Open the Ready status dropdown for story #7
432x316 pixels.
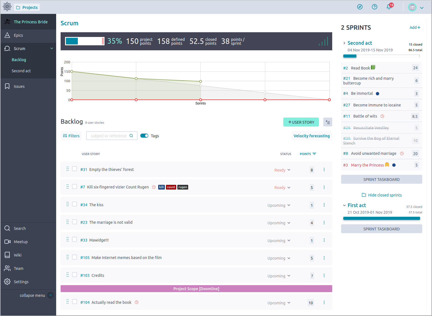[x=282, y=187]
